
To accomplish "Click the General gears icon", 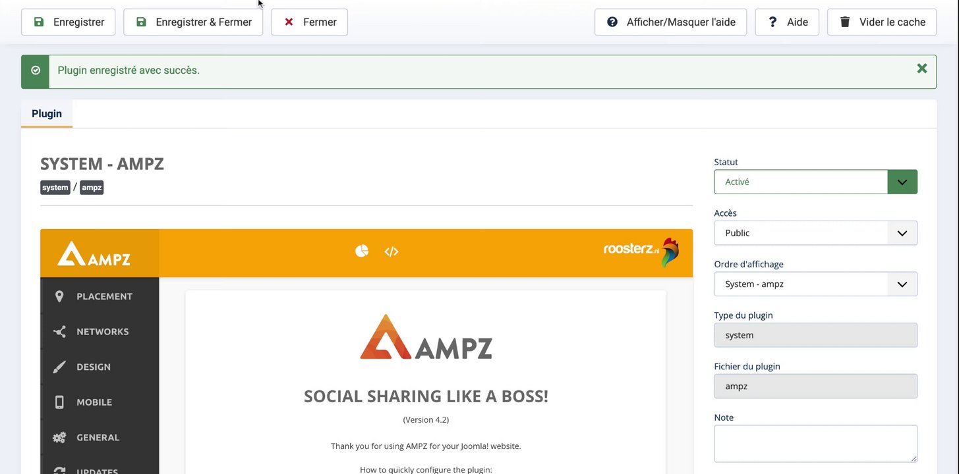I will click(x=59, y=437).
